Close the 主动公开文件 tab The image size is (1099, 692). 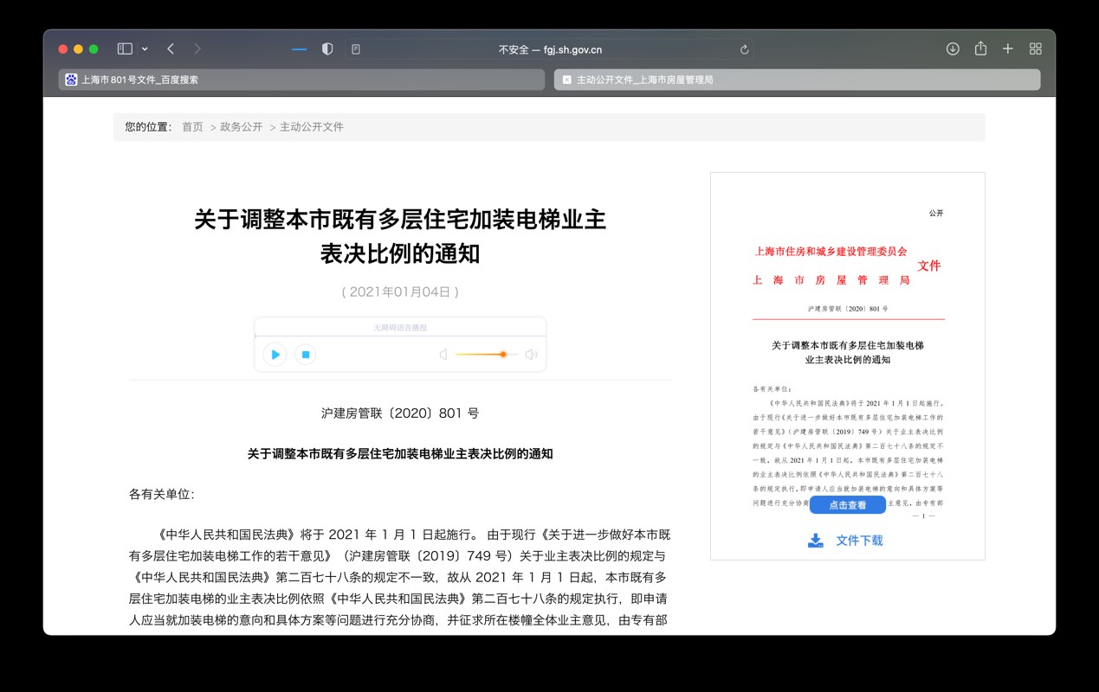pyautogui.click(x=566, y=80)
